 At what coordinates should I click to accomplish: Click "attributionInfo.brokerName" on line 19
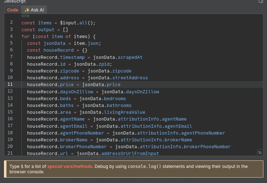click(x=156, y=140)
